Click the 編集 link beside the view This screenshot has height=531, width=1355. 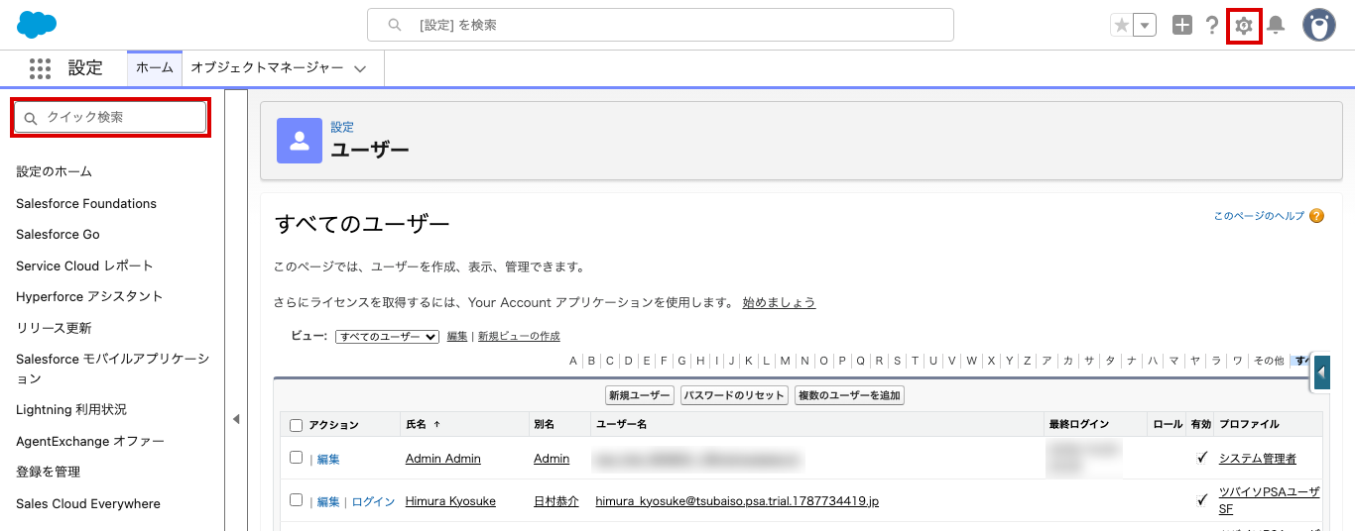click(x=456, y=337)
